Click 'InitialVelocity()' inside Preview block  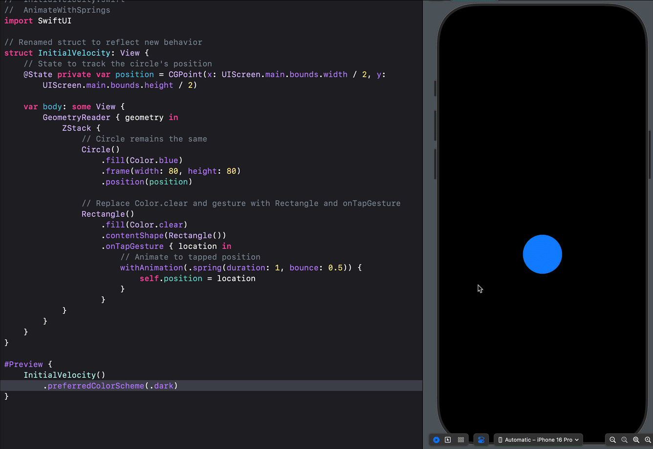coord(65,375)
